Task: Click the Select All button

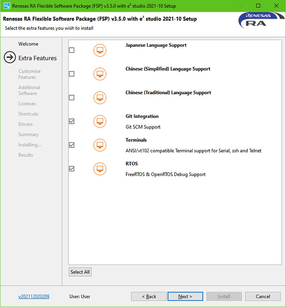Action: pos(80,272)
